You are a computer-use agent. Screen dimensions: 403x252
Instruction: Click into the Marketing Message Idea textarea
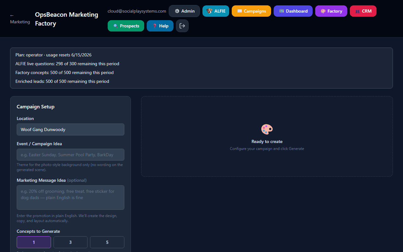click(x=71, y=198)
